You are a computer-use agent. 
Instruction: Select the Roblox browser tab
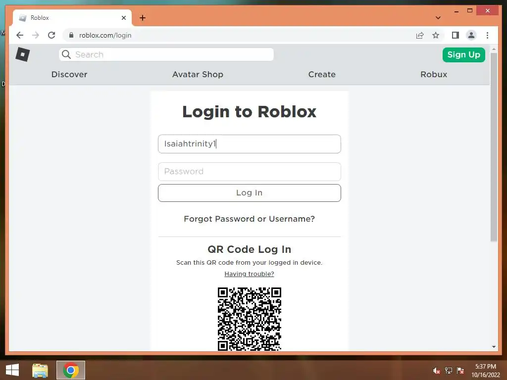[72, 18]
